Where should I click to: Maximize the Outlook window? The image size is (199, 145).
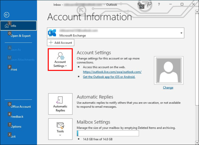tap(182, 4)
